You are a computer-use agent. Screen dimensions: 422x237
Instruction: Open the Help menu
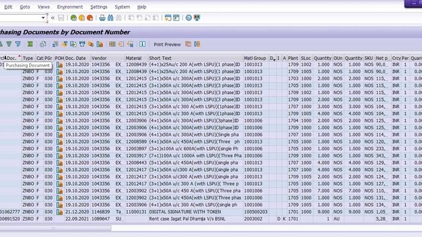142,7
